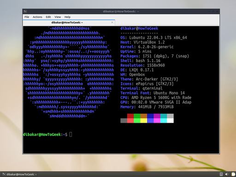Image resolution: width=236 pixels, height=177 pixels.
Task: Click the terminal cursor after the prompt
Action: (71, 135)
